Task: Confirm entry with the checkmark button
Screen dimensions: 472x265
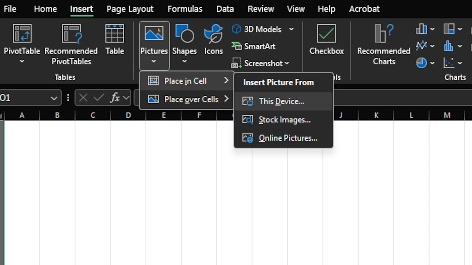Action: [99, 98]
